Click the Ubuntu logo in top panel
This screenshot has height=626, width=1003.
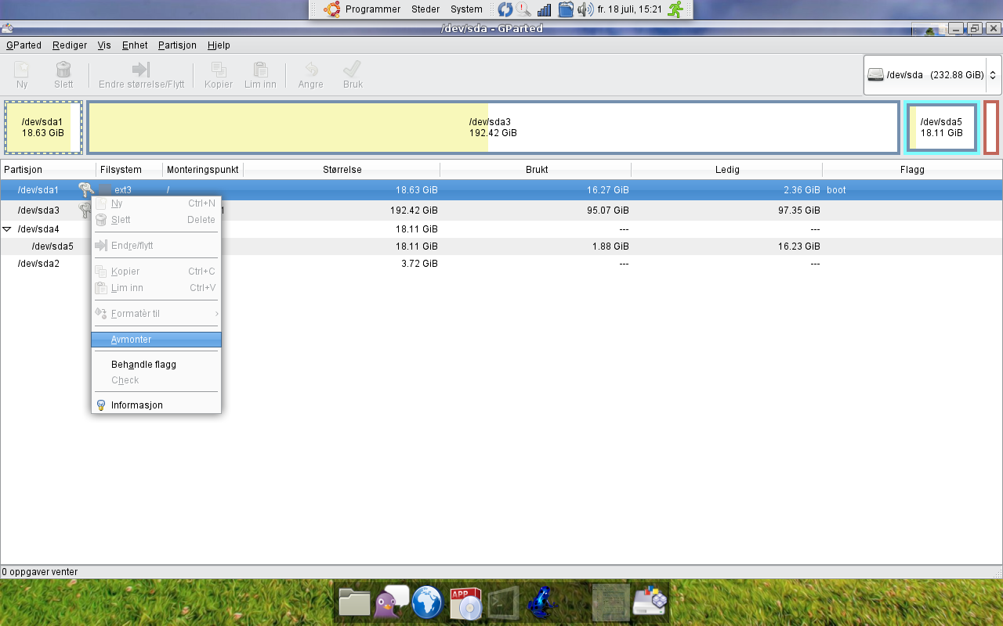click(332, 9)
